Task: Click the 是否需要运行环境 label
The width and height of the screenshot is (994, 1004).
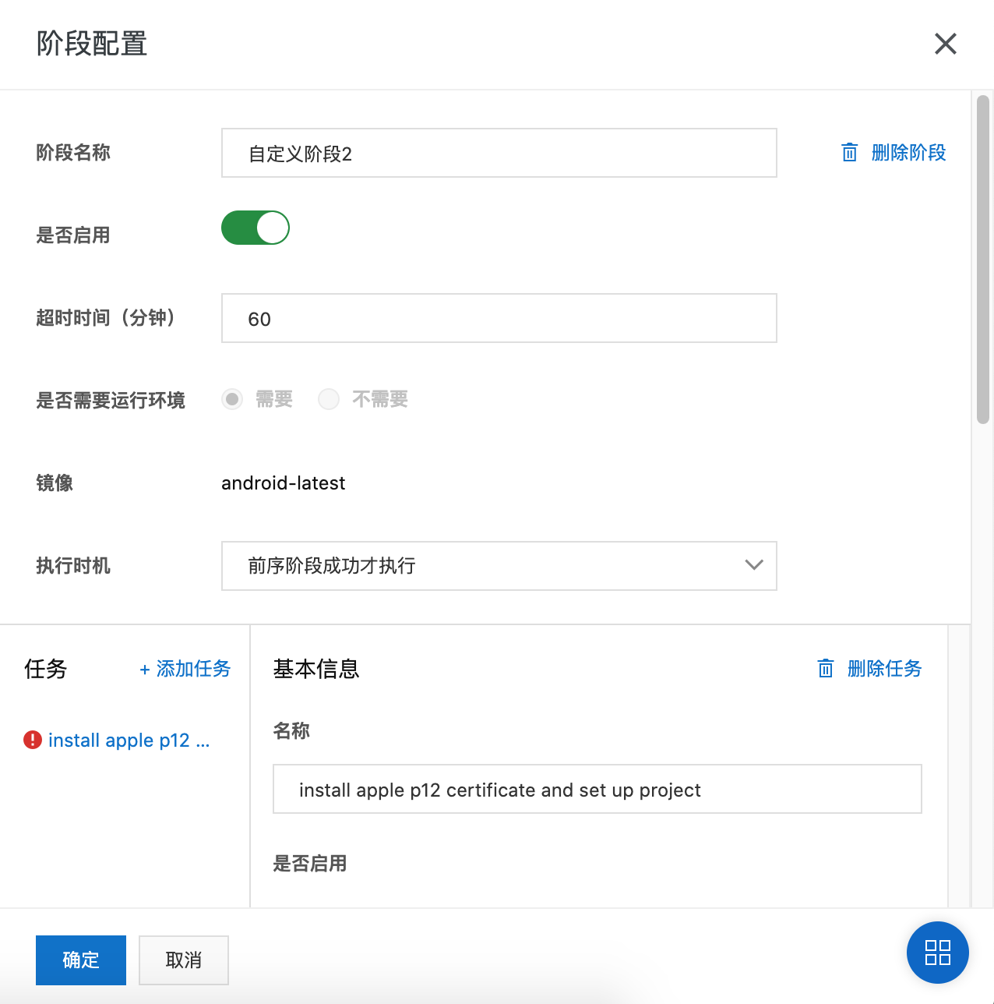Action: [111, 401]
